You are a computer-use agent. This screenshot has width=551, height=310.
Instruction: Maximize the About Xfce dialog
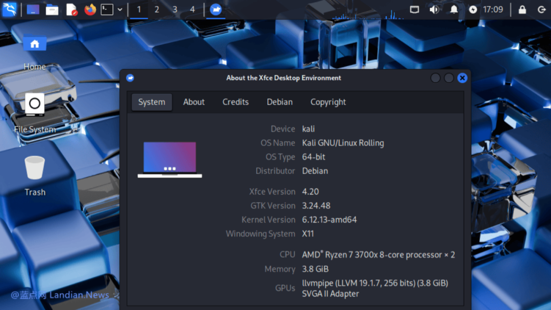click(449, 78)
